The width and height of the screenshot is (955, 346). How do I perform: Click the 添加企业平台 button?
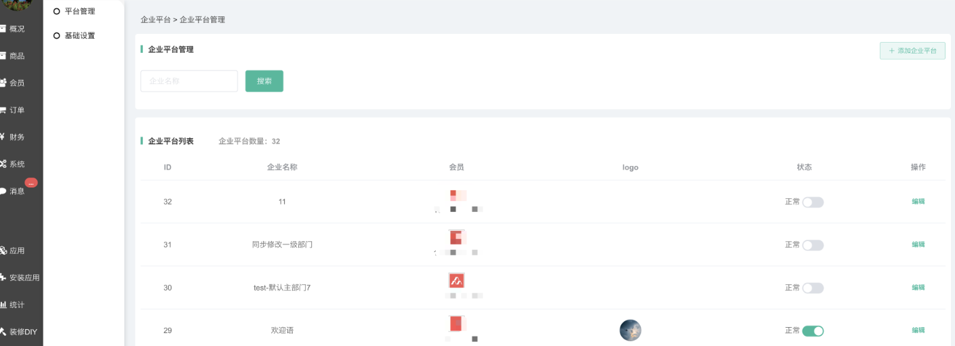pos(912,51)
